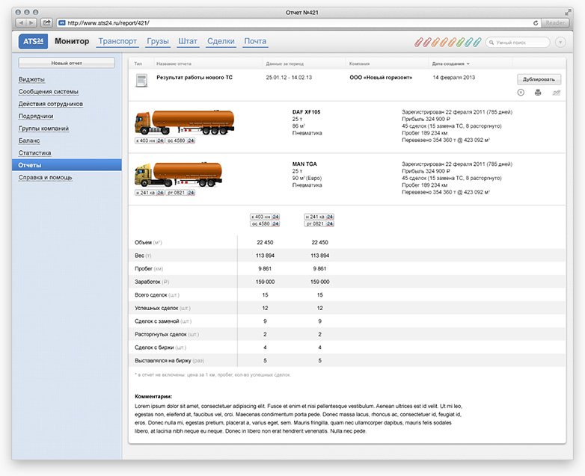
Task: Click the site favicon in address bar
Action: pos(62,22)
